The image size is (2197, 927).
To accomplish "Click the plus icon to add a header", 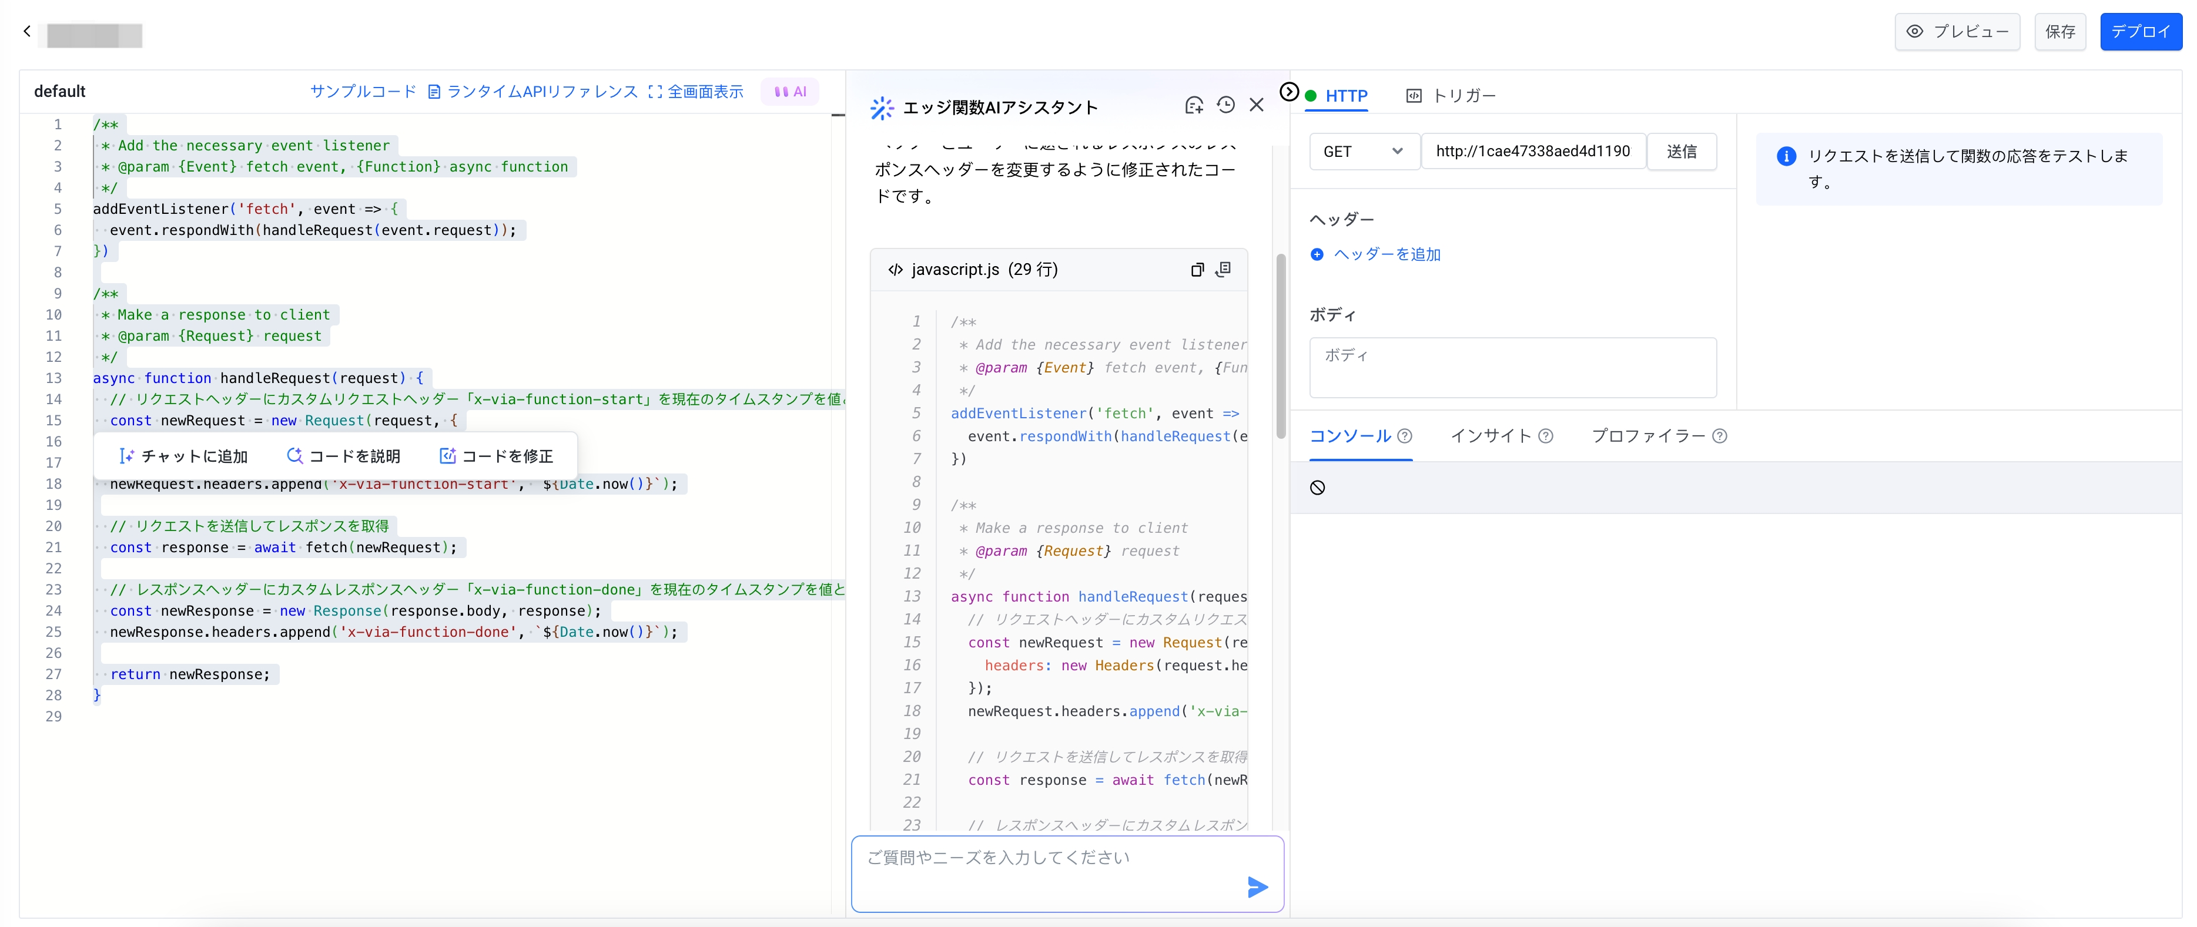I will click(x=1317, y=254).
